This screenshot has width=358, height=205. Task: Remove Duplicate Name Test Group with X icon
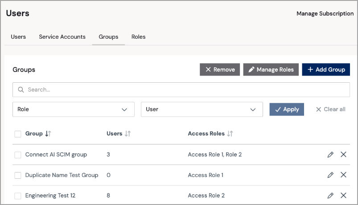pos(343,175)
